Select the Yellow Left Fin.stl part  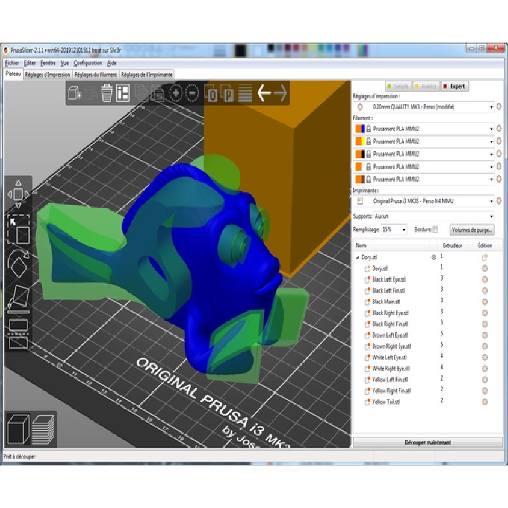click(x=390, y=379)
